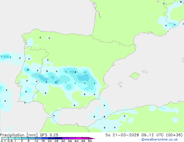Viewport: 184px width, 142px height.
Task: Click the 'Sa 21-03-2026' date text
Action: coord(122,135)
